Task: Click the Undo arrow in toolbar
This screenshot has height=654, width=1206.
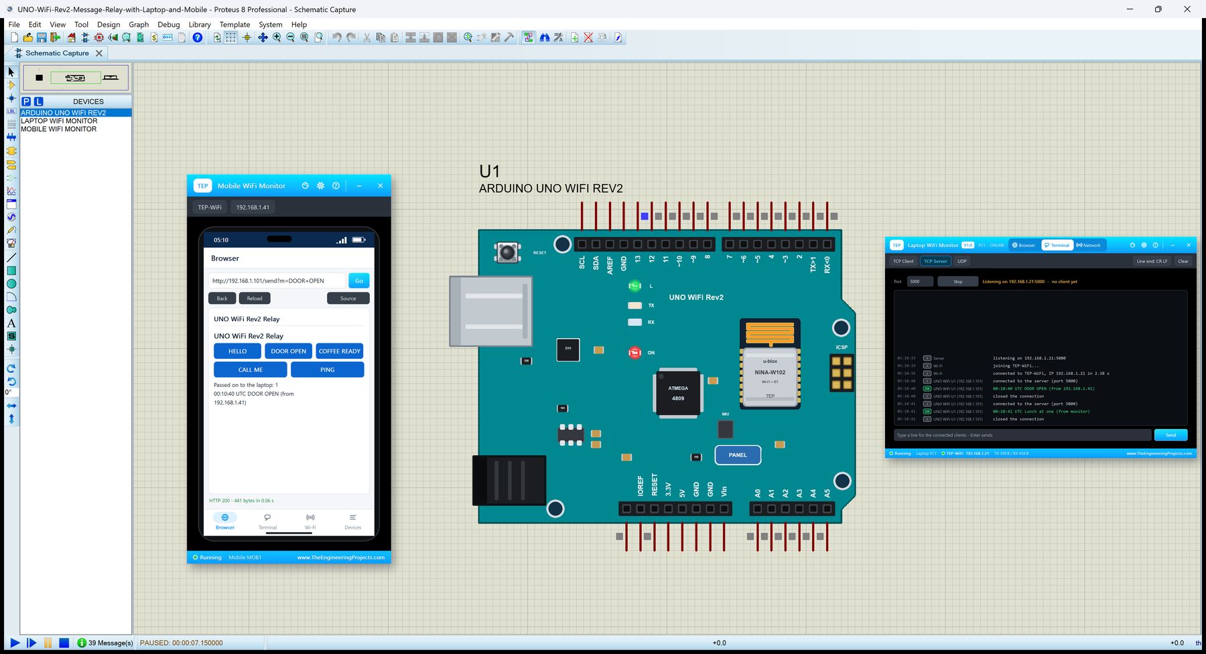Action: pyautogui.click(x=336, y=37)
